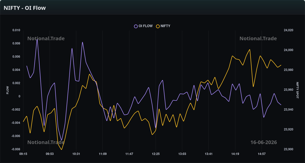Click the 24,000 spot axis value
The width and height of the screenshot is (305, 163).
coord(288,50)
